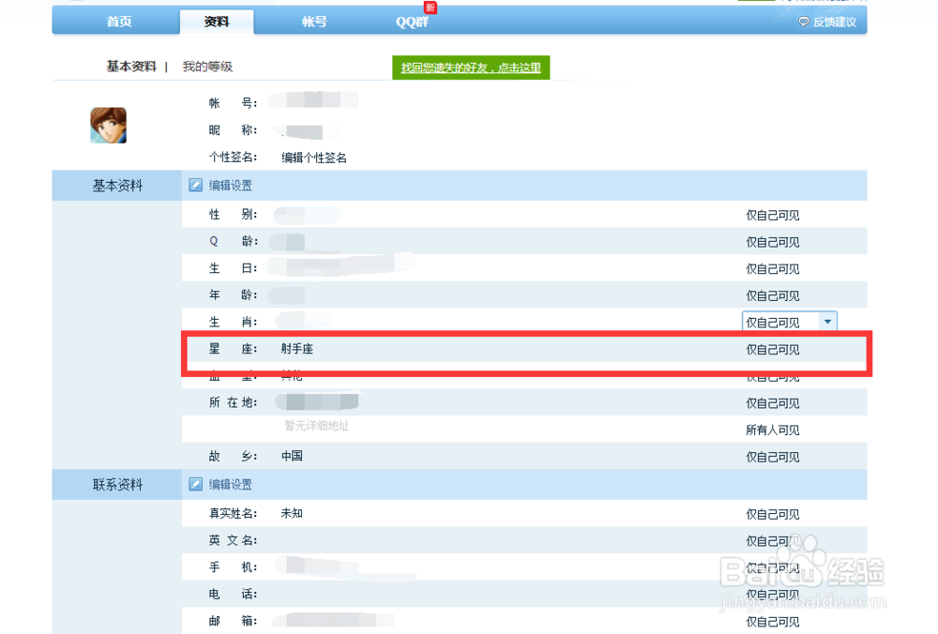The image size is (938, 634).
Task: Expand the dropdown arrow next to 仅自己可见
Action: pyautogui.click(x=828, y=321)
